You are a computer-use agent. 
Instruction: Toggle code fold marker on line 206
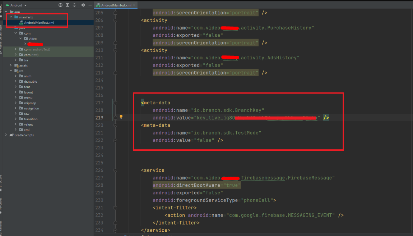point(115,20)
